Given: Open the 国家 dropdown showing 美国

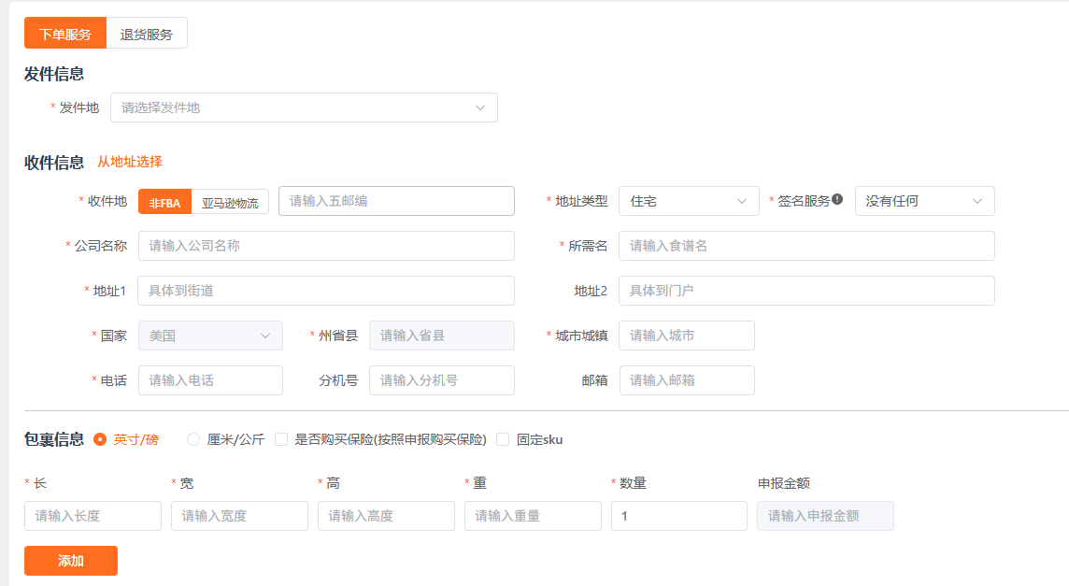Looking at the screenshot, I should (x=210, y=336).
